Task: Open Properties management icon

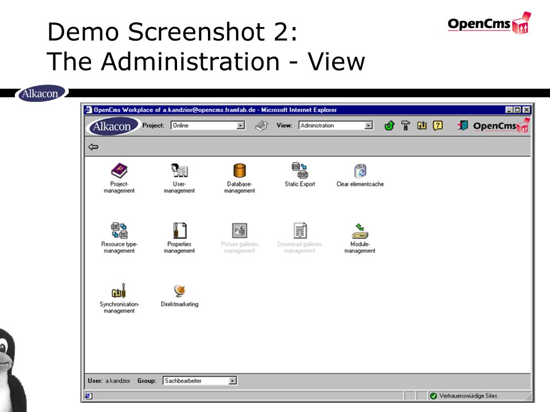Action: coord(179,231)
